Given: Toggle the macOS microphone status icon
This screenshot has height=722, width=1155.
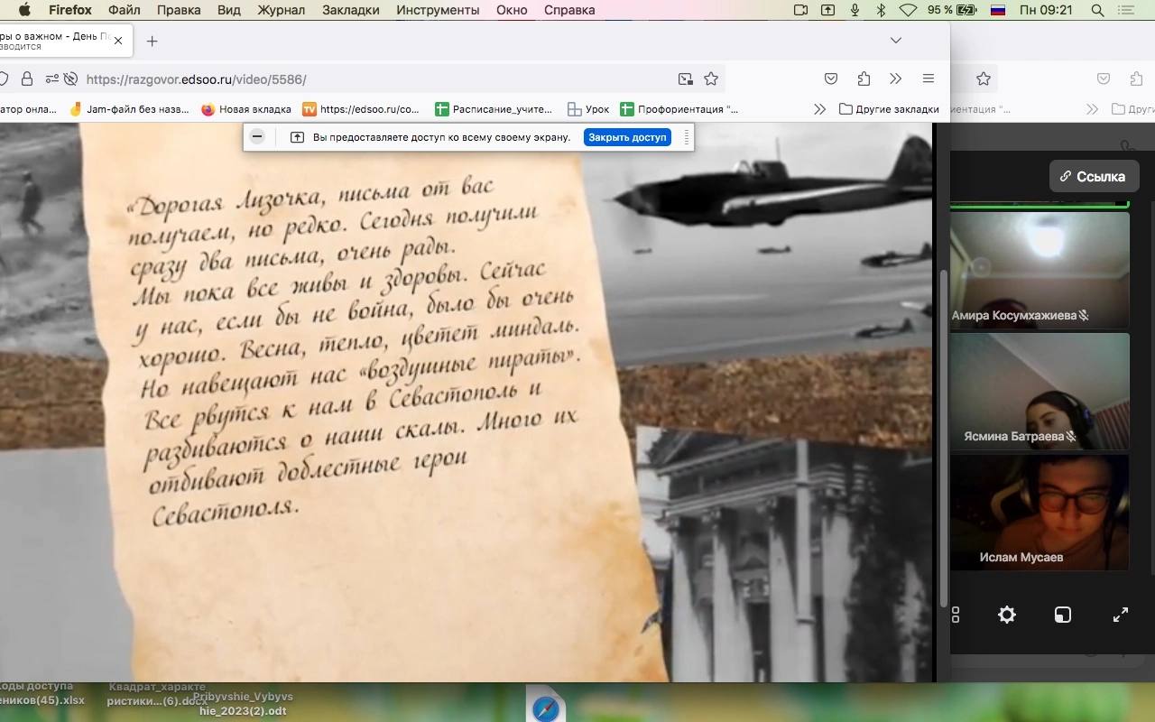Looking at the screenshot, I should pyautogui.click(x=855, y=10).
